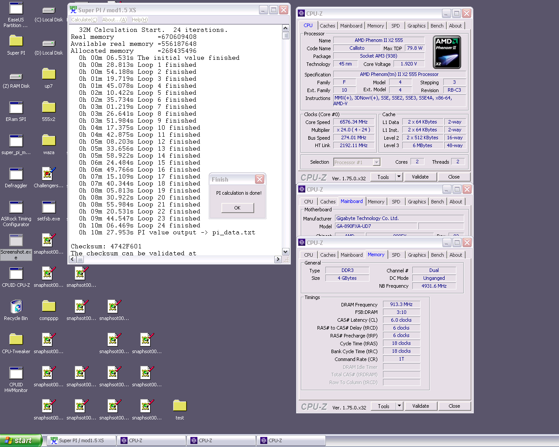Open the About... menu in Super PI
This screenshot has width=559, height=447.
coord(114,20)
